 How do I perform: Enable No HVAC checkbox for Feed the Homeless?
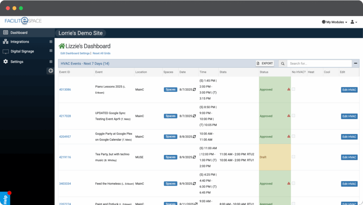[293, 183]
